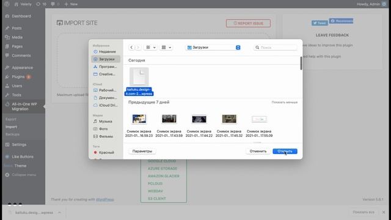Select the kaituku.design wpress file icon

click(x=139, y=77)
